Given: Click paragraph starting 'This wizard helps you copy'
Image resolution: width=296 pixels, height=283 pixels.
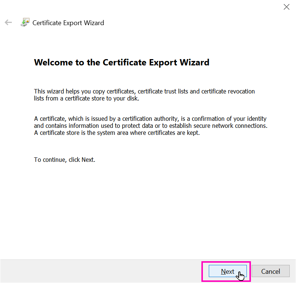Looking at the screenshot, I should point(144,95).
